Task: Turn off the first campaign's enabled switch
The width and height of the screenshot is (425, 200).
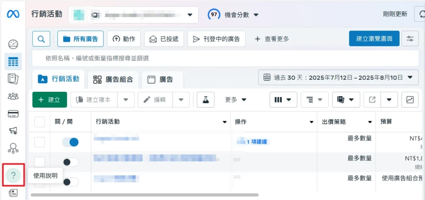Action: click(71, 142)
